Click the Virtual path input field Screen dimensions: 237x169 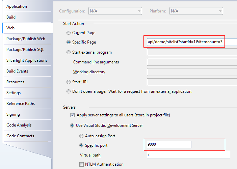click(188, 154)
